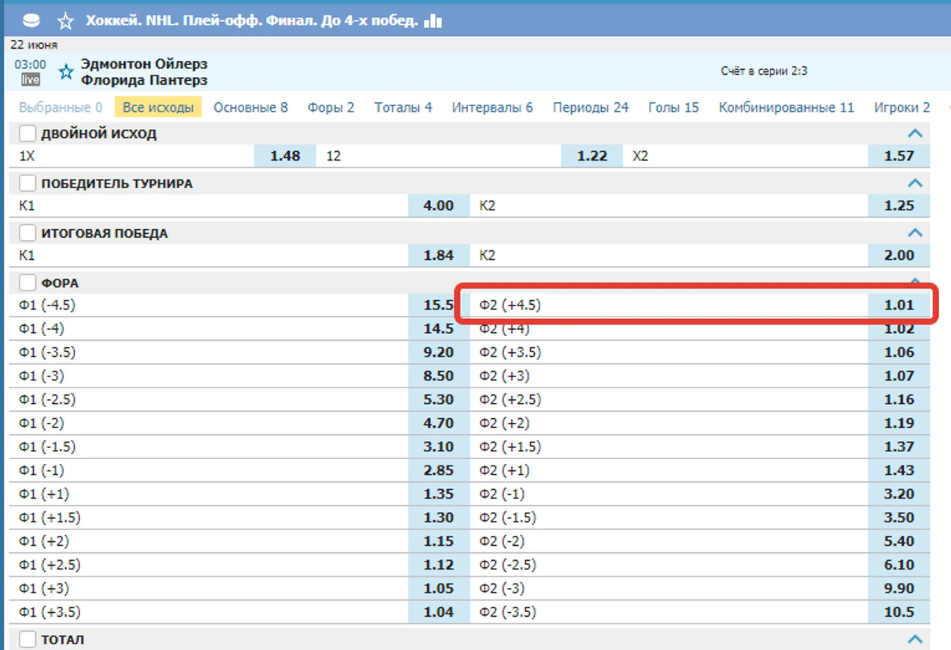This screenshot has width=951, height=650.
Task: Tick the ИТОГОВАЯ ПОБЕДА checkbox
Action: (x=27, y=233)
